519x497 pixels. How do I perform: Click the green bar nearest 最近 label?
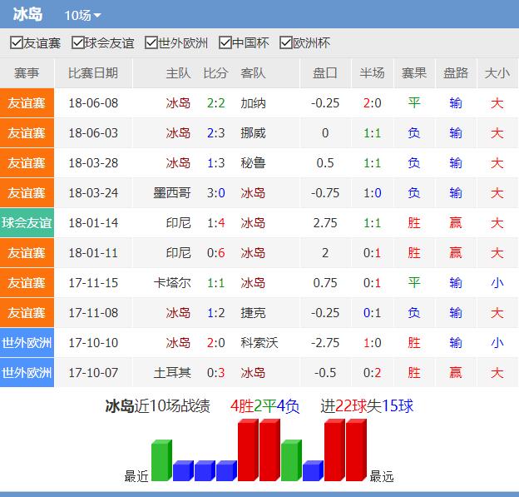point(161,462)
